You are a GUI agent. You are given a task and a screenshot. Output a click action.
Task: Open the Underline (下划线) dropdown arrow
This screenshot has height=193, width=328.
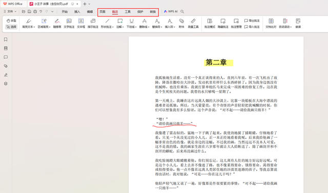click(x=136, y=27)
